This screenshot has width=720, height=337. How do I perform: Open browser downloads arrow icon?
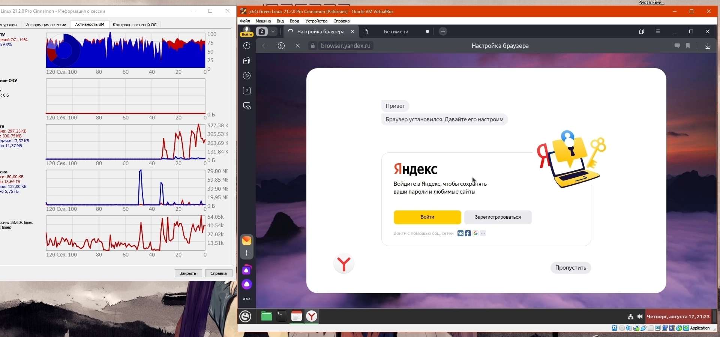click(708, 46)
